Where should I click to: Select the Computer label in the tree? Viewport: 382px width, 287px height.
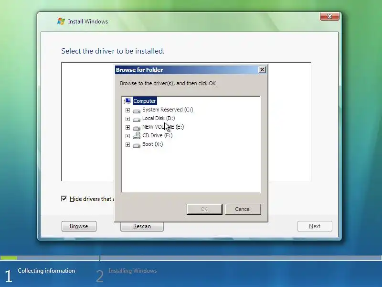(145, 101)
